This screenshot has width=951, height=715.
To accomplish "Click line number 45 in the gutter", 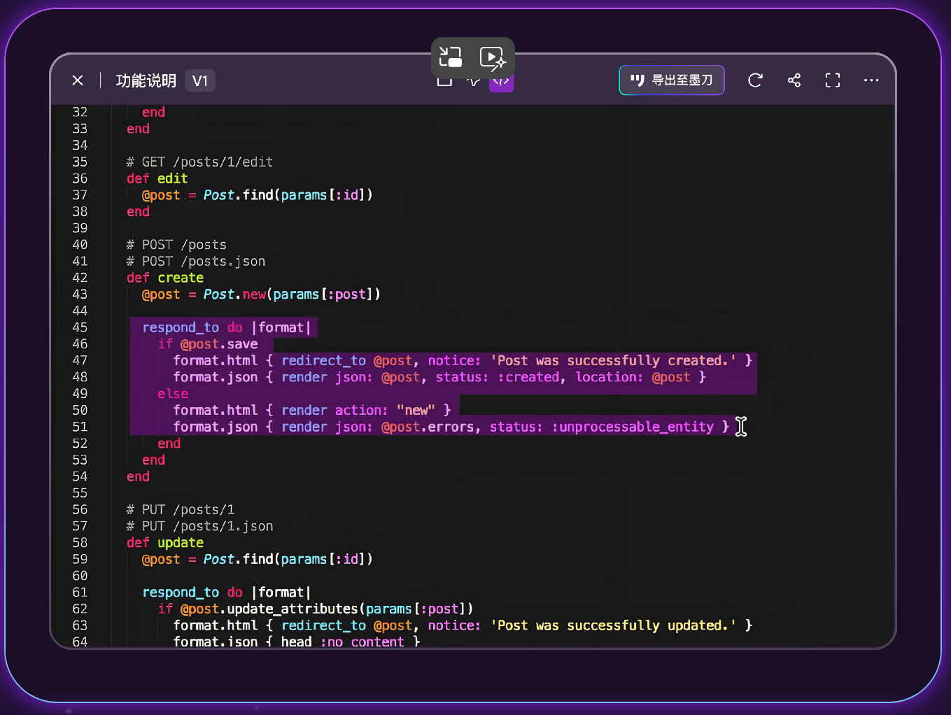I will (80, 327).
